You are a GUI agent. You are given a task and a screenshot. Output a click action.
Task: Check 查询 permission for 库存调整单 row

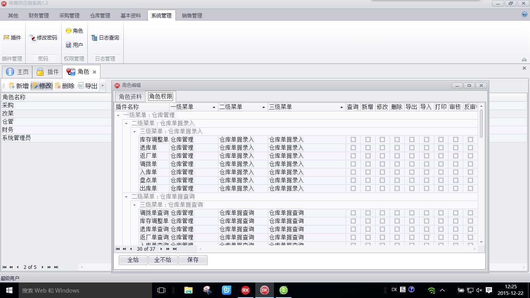click(353, 140)
